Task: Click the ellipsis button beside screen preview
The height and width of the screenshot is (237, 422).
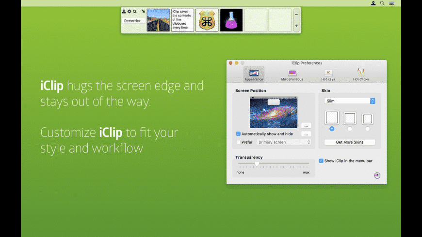Action: click(306, 125)
